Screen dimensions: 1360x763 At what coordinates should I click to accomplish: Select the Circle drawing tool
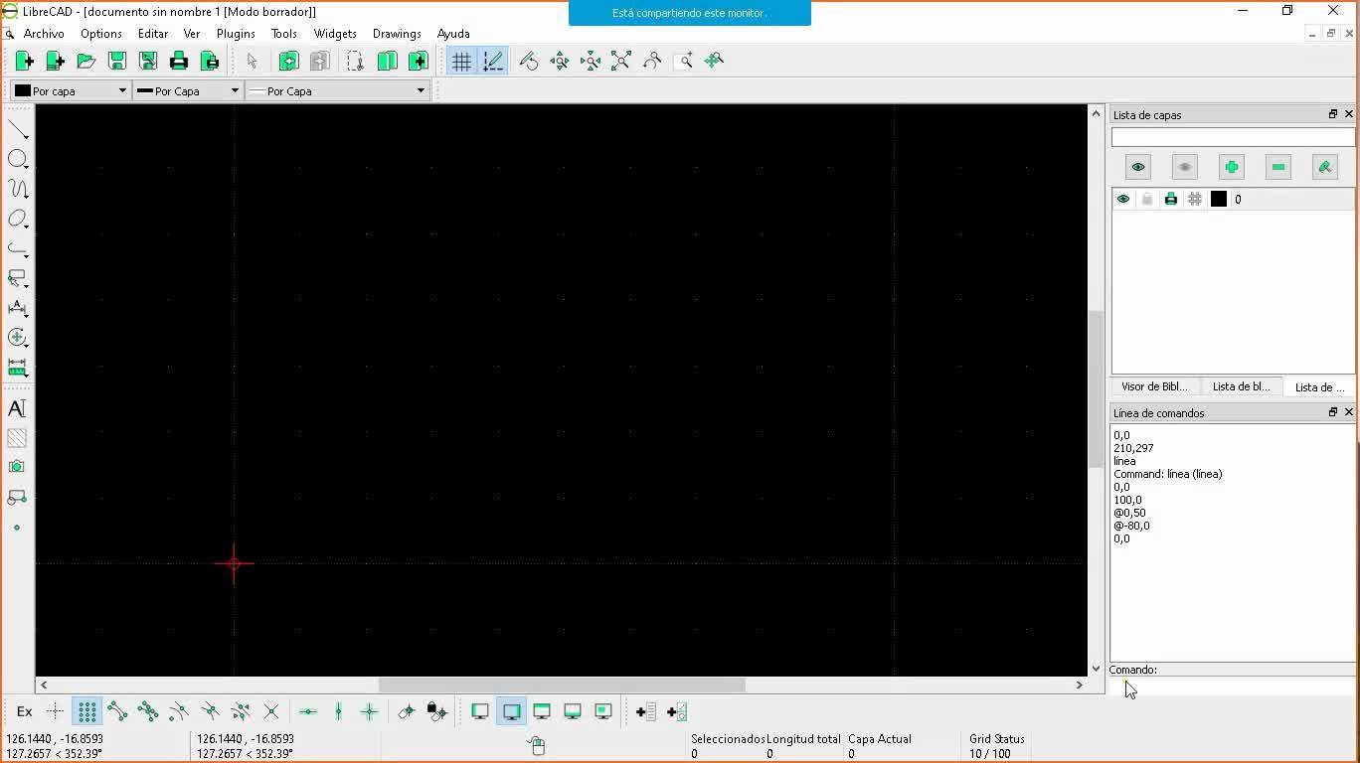[17, 159]
